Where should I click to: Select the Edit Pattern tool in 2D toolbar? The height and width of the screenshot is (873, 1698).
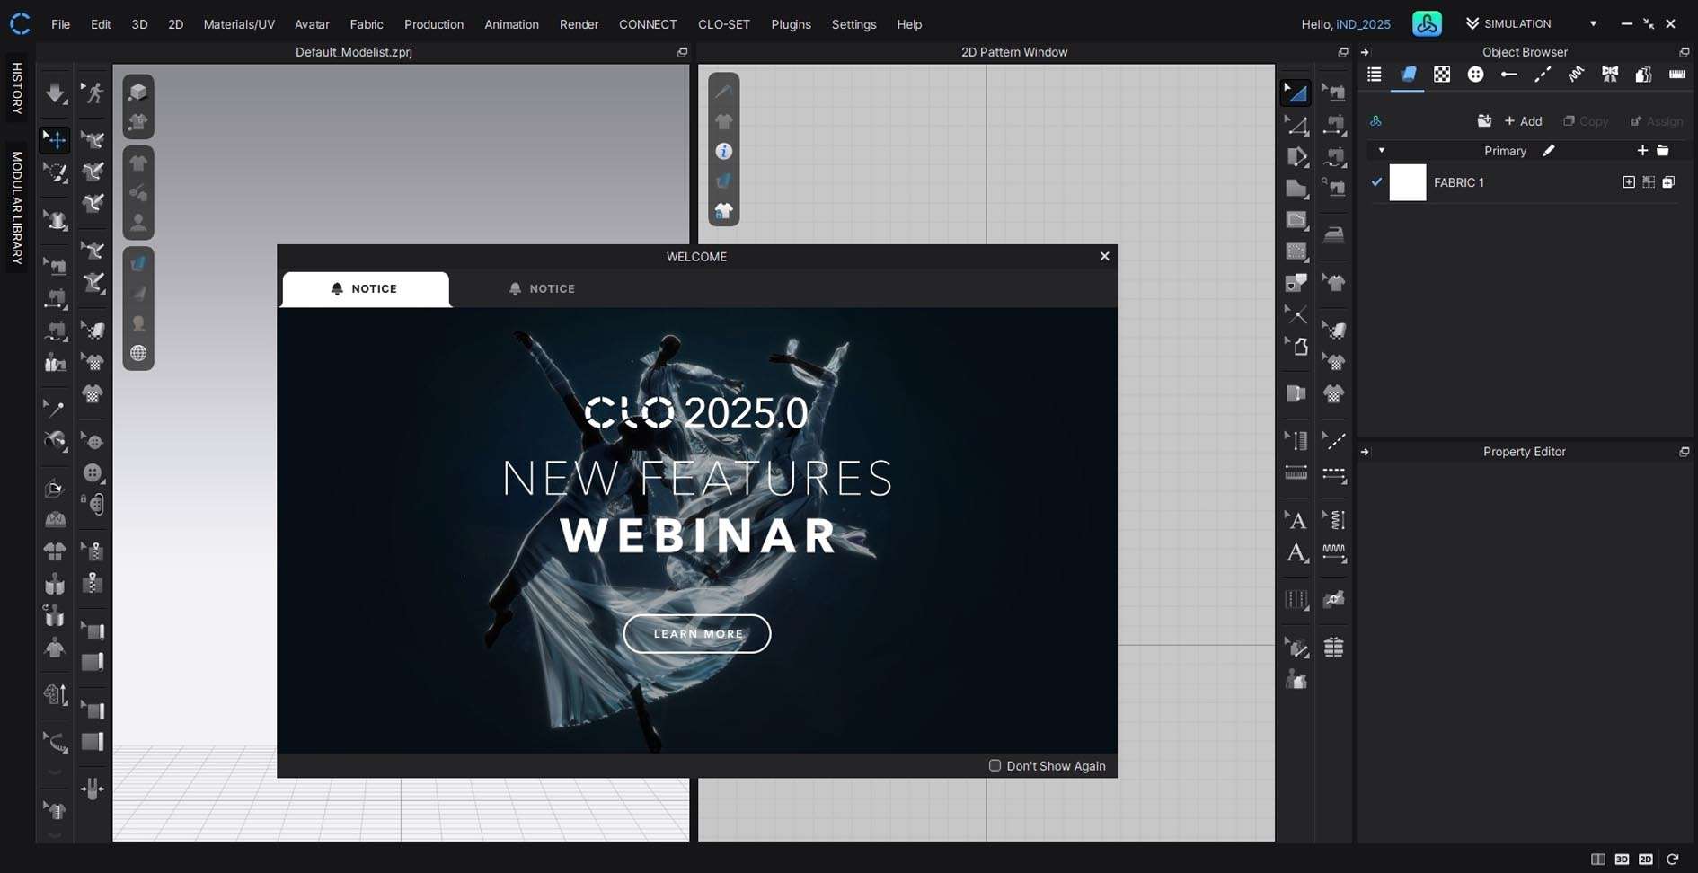point(1296,93)
